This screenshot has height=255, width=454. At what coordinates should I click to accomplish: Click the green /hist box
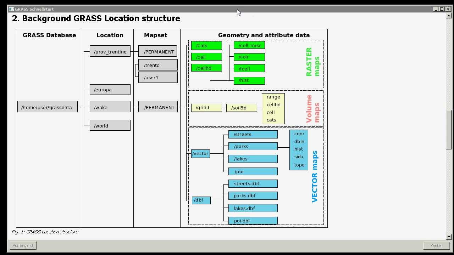249,80
